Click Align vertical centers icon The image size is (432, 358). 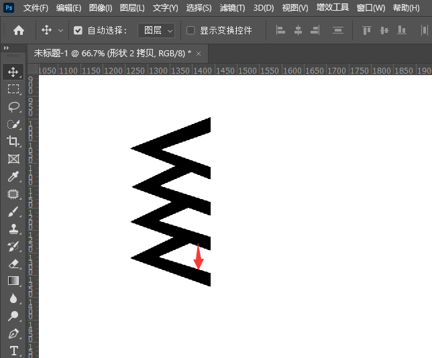[384, 30]
